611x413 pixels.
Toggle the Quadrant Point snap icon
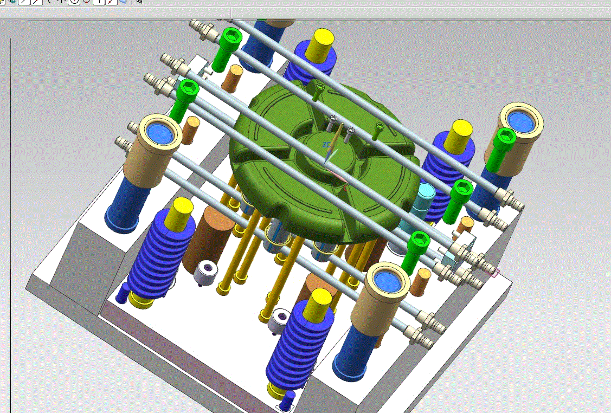click(x=86, y=2)
